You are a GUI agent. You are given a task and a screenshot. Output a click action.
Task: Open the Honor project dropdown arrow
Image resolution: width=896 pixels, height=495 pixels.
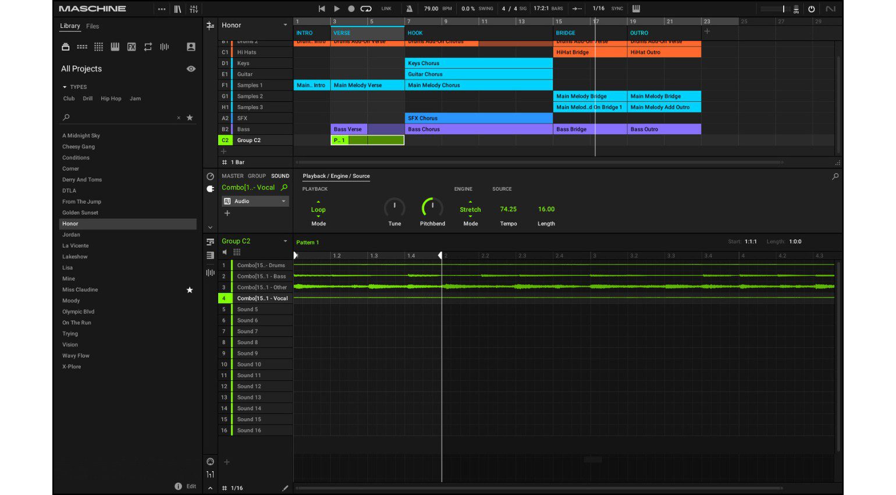285,25
